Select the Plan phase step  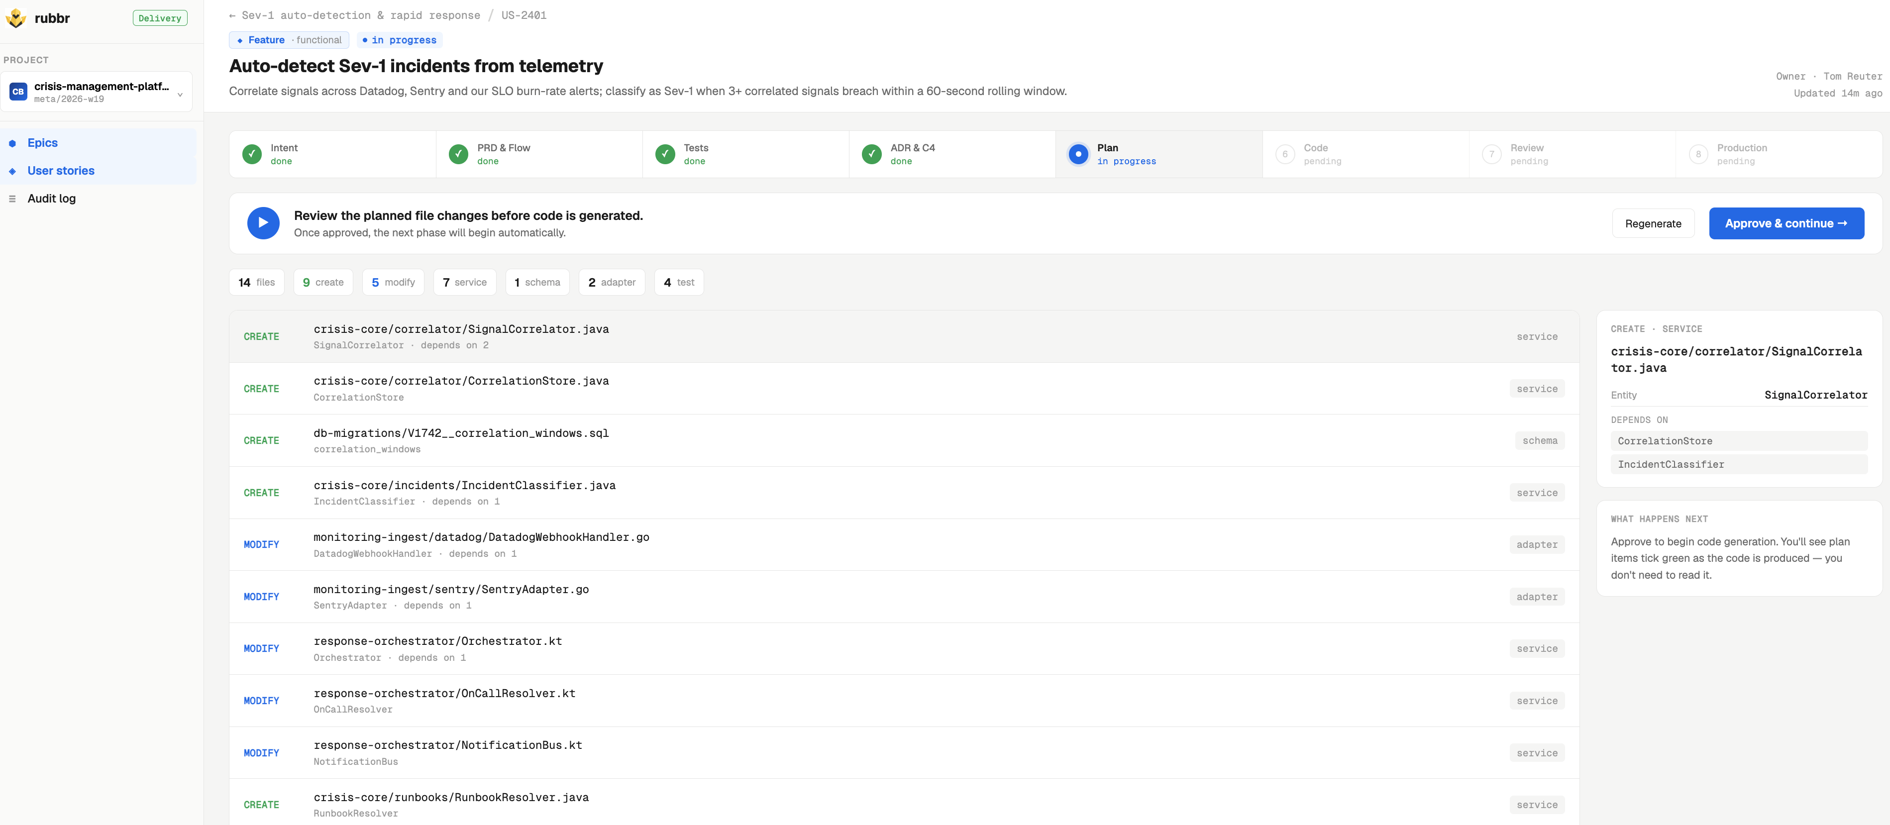[1159, 154]
